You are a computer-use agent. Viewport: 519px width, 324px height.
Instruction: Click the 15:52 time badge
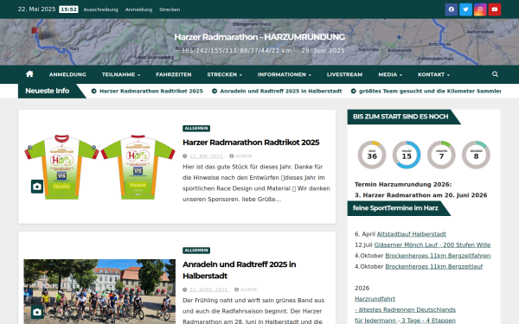point(68,10)
